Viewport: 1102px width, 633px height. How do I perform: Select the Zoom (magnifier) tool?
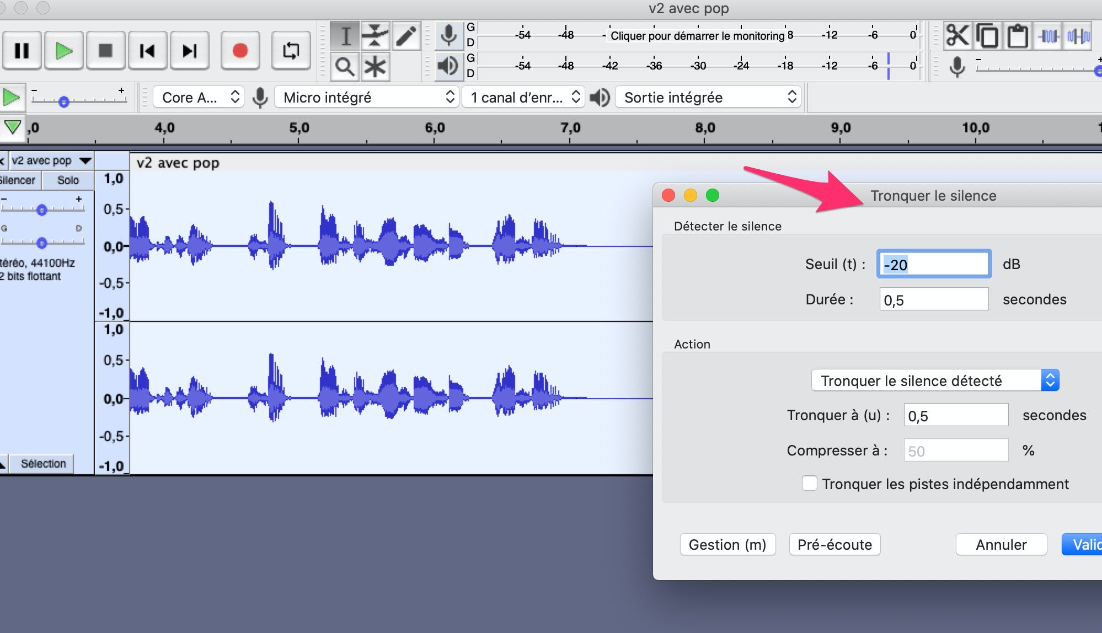tap(345, 67)
